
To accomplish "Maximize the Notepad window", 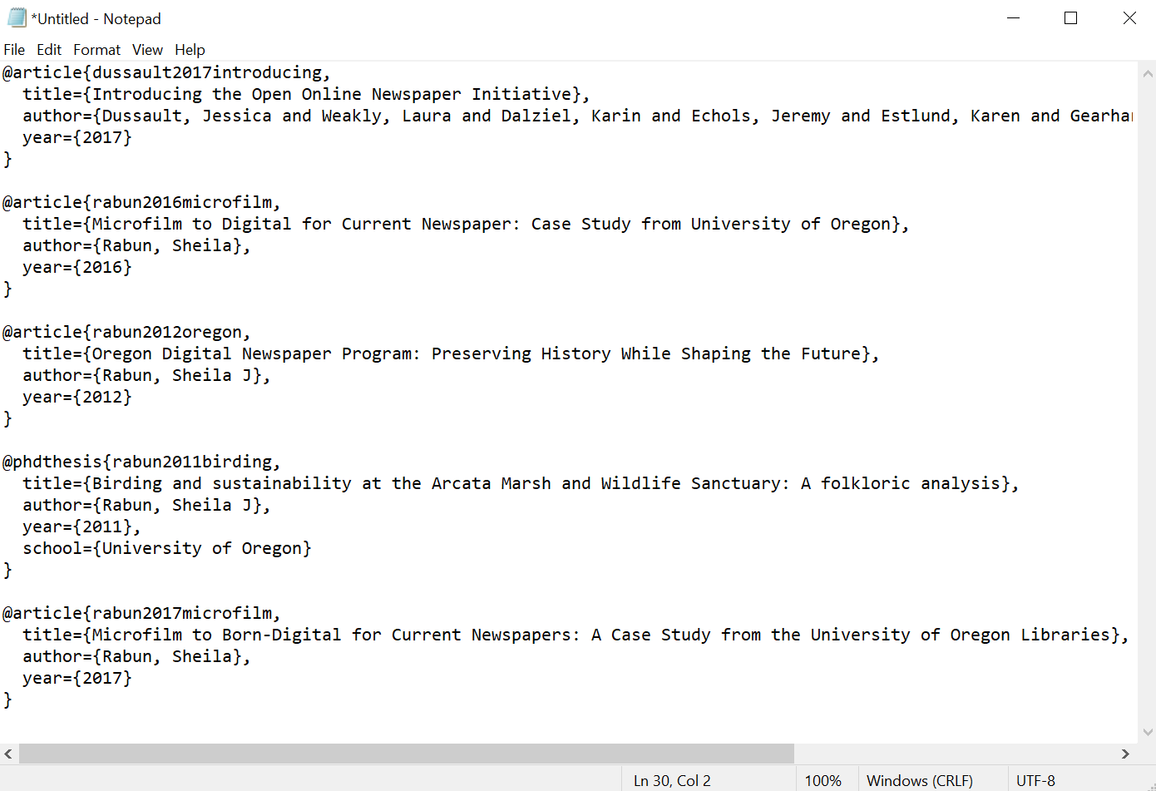I will click(1071, 18).
